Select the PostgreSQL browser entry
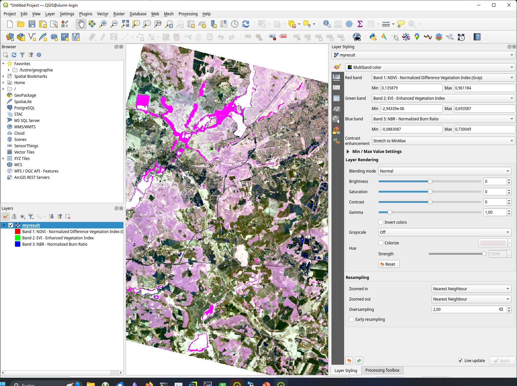The width and height of the screenshot is (517, 386). coord(24,108)
